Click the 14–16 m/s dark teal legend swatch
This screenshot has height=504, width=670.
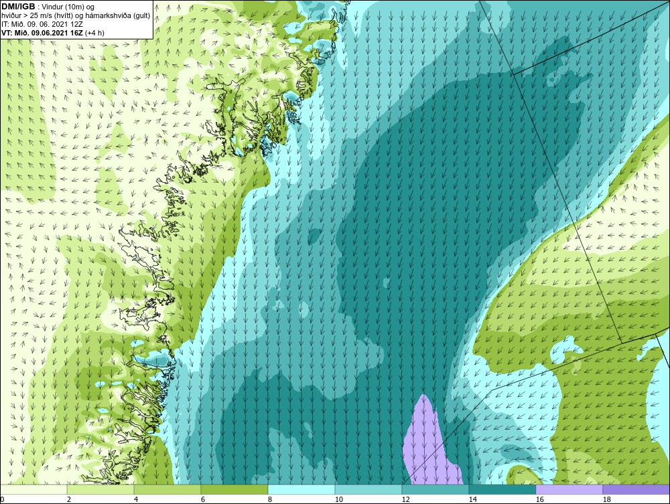tap(503, 489)
